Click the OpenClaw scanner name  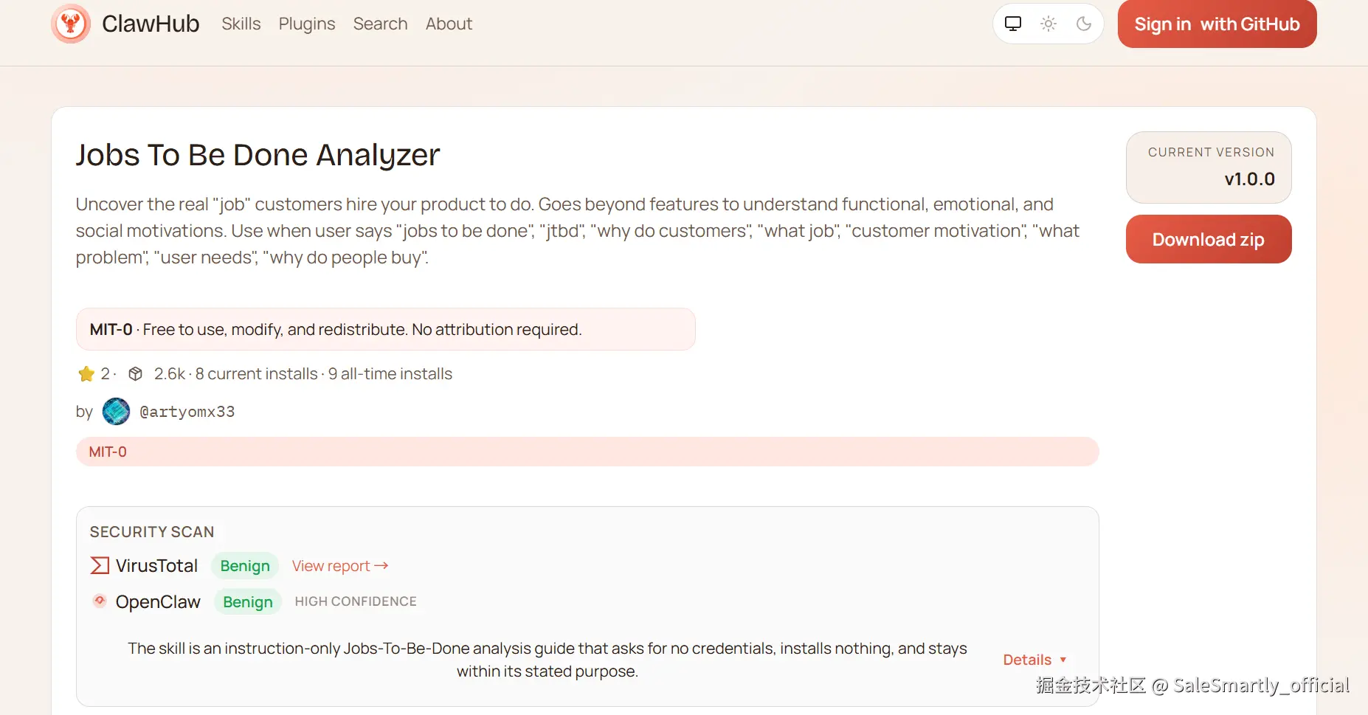click(x=158, y=602)
